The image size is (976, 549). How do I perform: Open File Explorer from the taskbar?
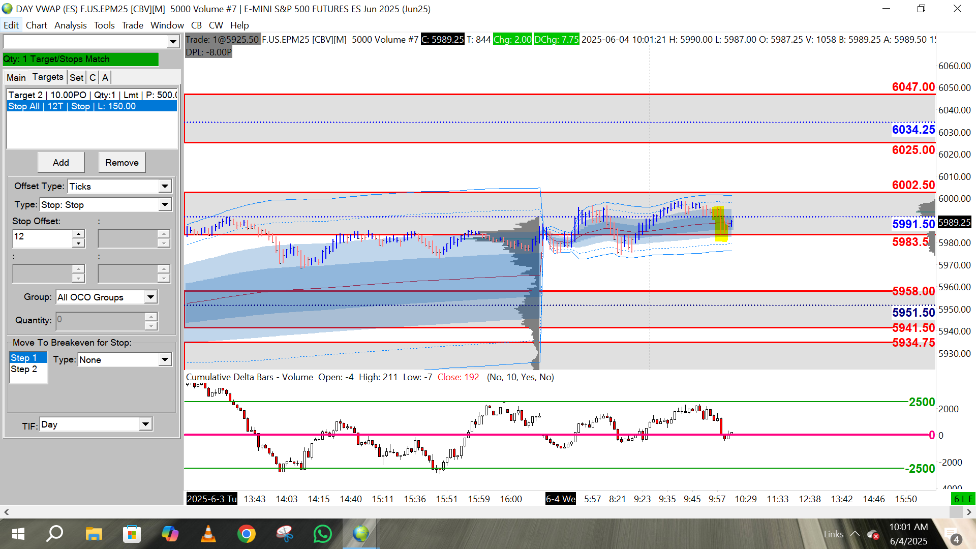click(94, 534)
